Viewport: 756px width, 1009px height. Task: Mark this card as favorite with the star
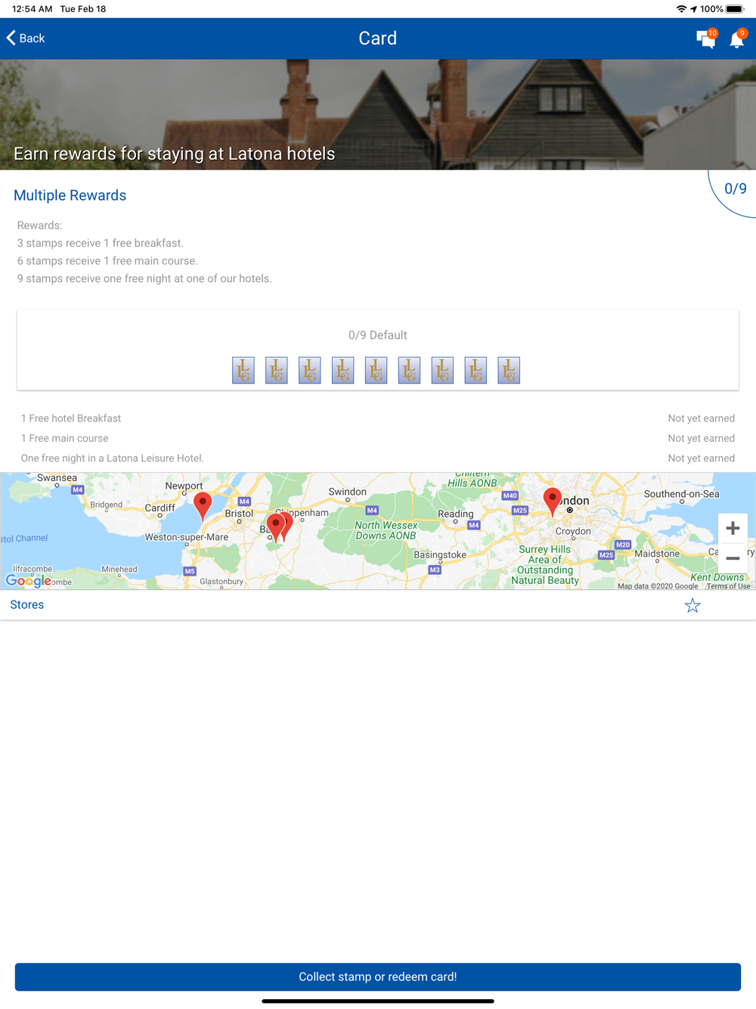click(x=692, y=605)
